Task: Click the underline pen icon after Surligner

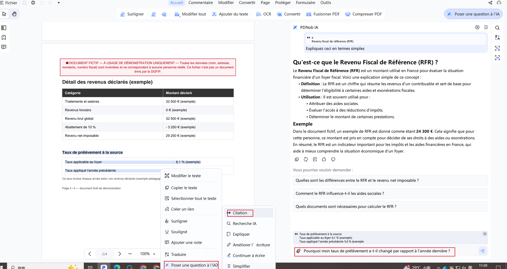Action: [x=154, y=14]
